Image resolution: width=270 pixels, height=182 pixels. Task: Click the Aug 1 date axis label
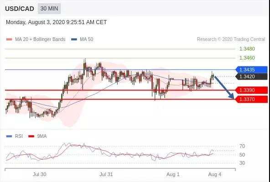coord(173,174)
